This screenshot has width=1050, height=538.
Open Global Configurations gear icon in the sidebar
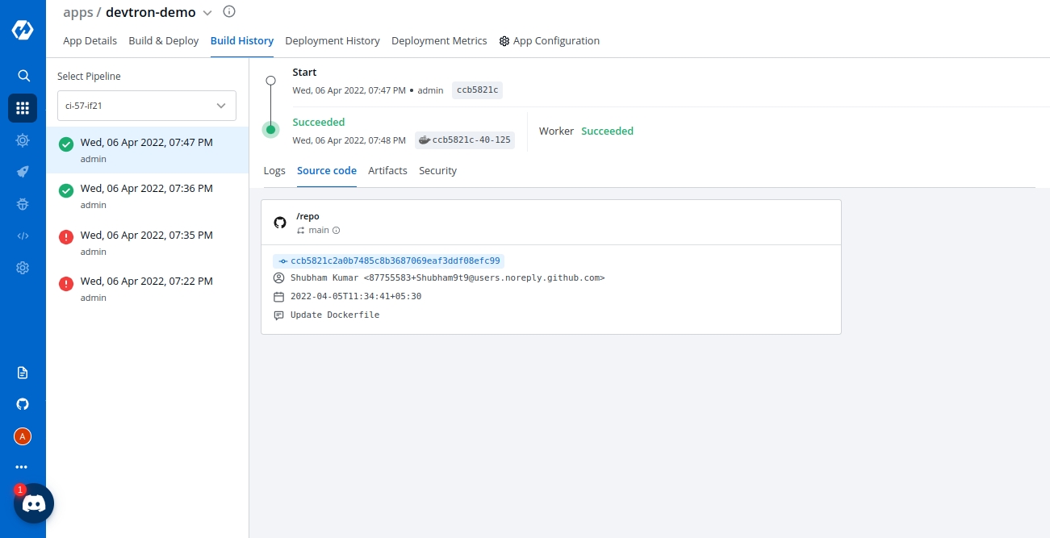pyautogui.click(x=23, y=268)
